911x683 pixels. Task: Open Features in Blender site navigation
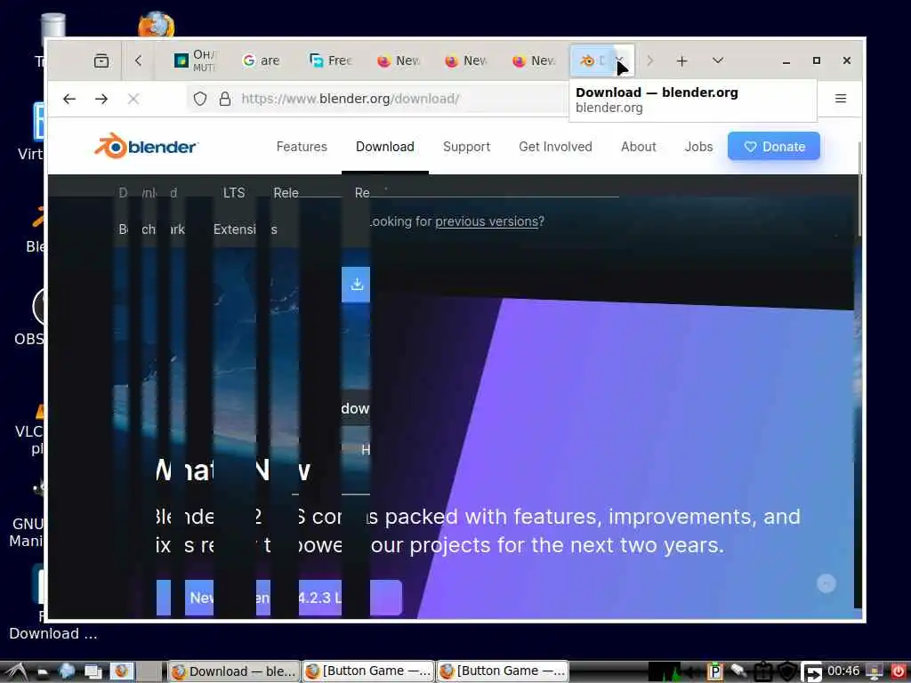302,147
